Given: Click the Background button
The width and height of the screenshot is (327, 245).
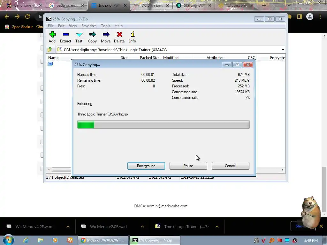Looking at the screenshot, I should click(146, 166).
